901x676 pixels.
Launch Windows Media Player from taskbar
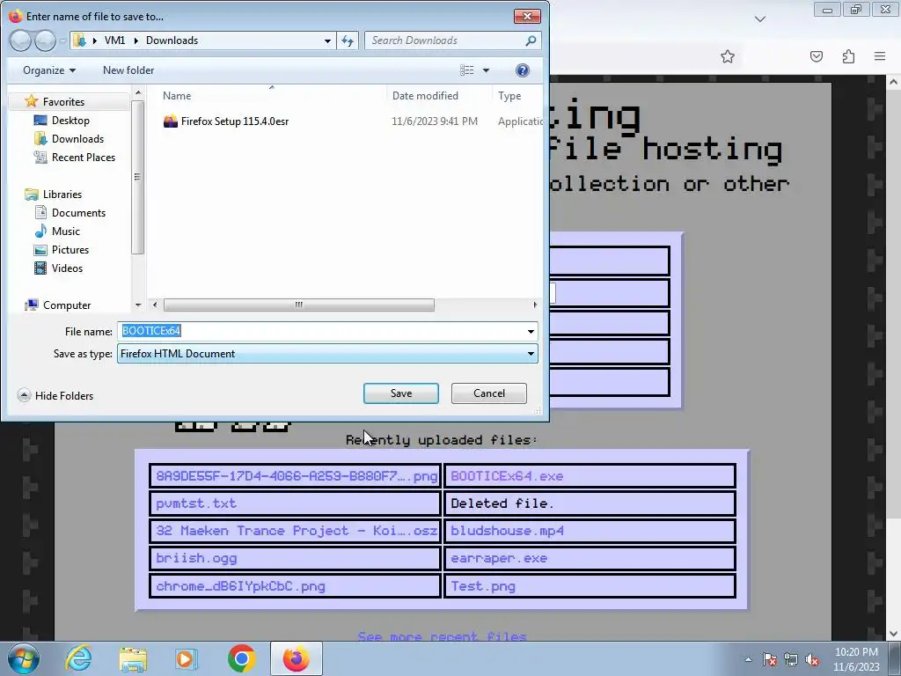[x=187, y=658]
